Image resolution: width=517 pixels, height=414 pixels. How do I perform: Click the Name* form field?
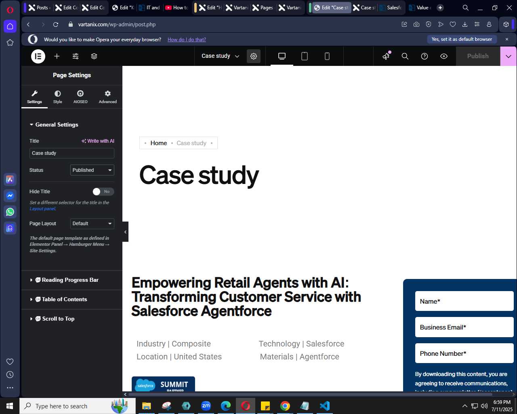coord(464,301)
